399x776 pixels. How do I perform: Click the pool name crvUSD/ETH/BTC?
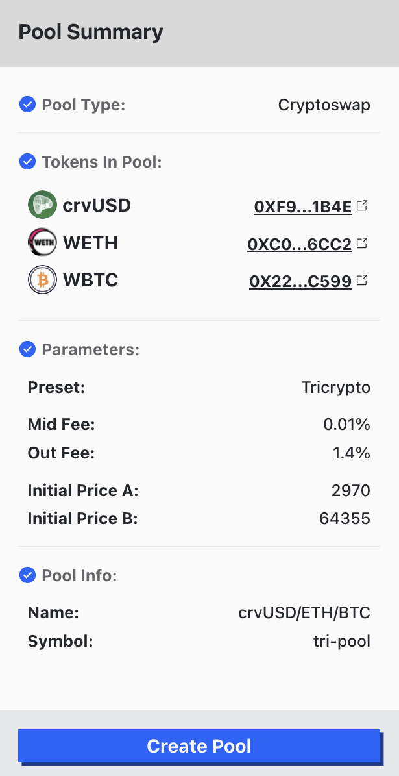coord(304,612)
